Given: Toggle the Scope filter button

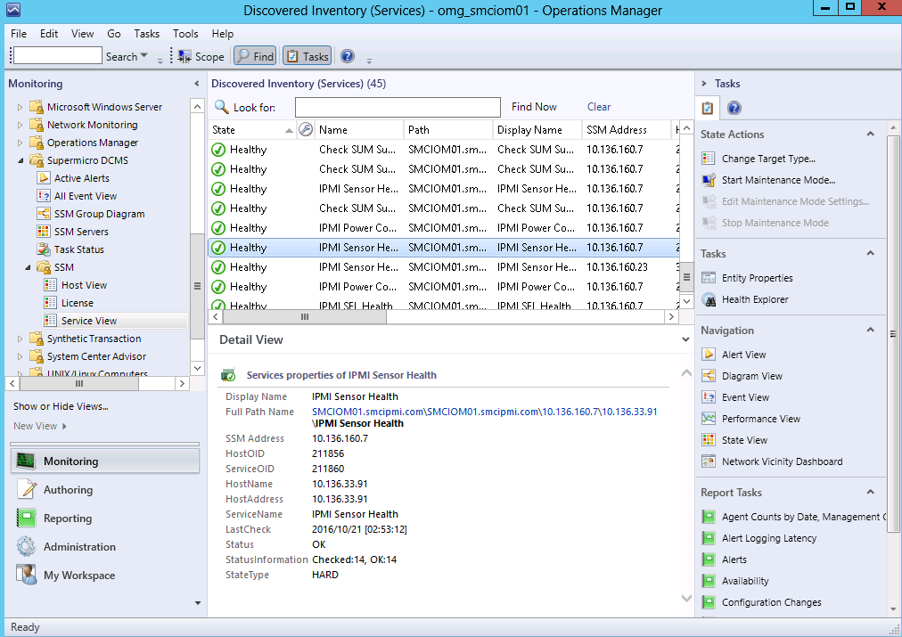Looking at the screenshot, I should (201, 56).
